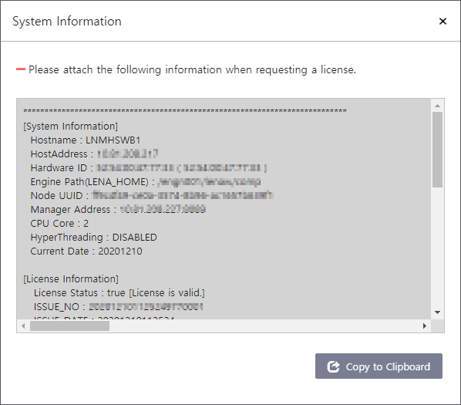The image size is (461, 405).
Task: Click the Engine Path(LENA_HOME) line
Action: (x=146, y=181)
